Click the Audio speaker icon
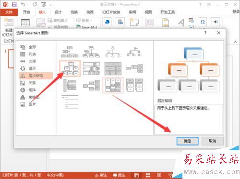Image resolution: width=240 pixels, height=179 pixels. click(216, 22)
